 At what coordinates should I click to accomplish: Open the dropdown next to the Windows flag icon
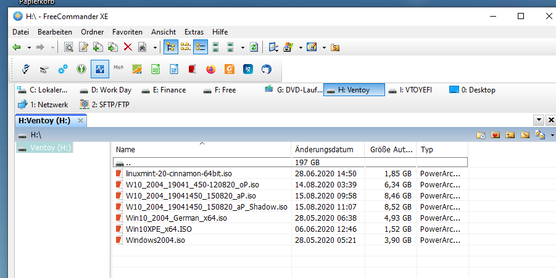[x=301, y=47]
